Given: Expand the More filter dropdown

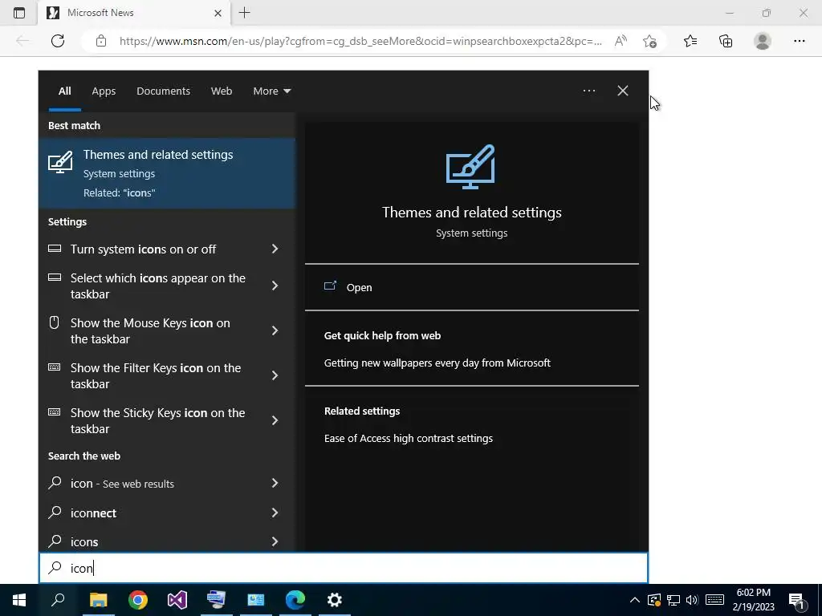Looking at the screenshot, I should [x=271, y=91].
